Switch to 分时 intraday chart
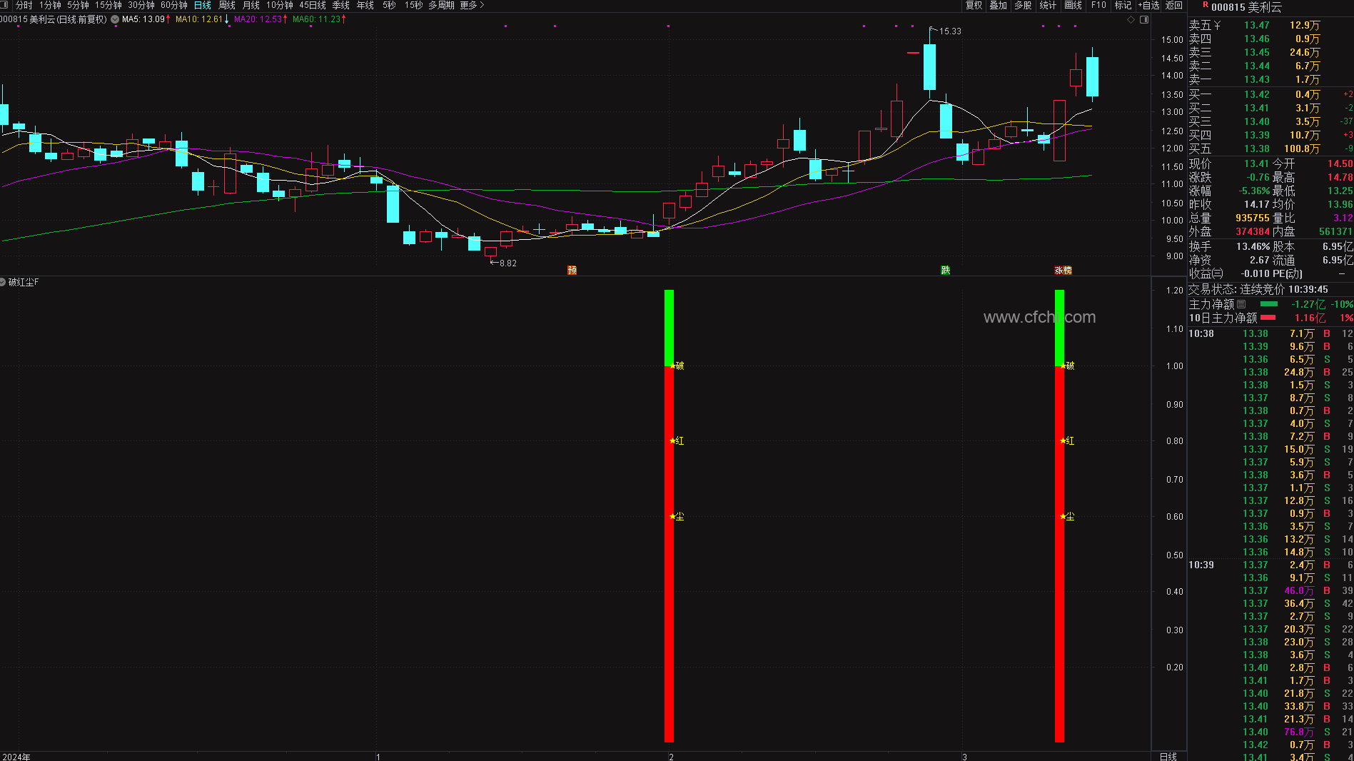This screenshot has width=1354, height=761. (24, 5)
